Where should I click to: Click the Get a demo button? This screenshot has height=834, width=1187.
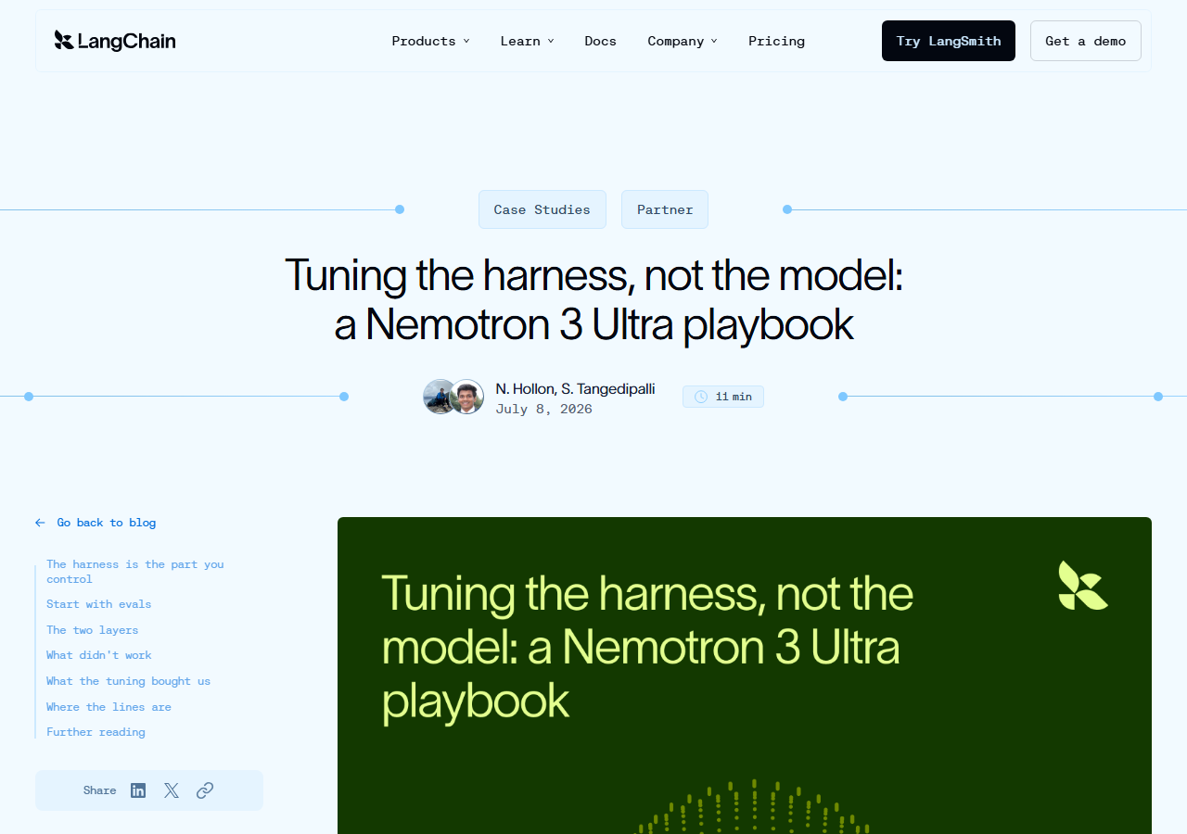pyautogui.click(x=1086, y=41)
